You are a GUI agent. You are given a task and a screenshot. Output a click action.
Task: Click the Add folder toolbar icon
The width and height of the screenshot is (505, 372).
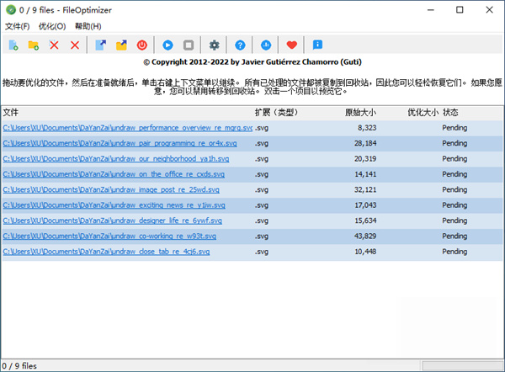[34, 45]
